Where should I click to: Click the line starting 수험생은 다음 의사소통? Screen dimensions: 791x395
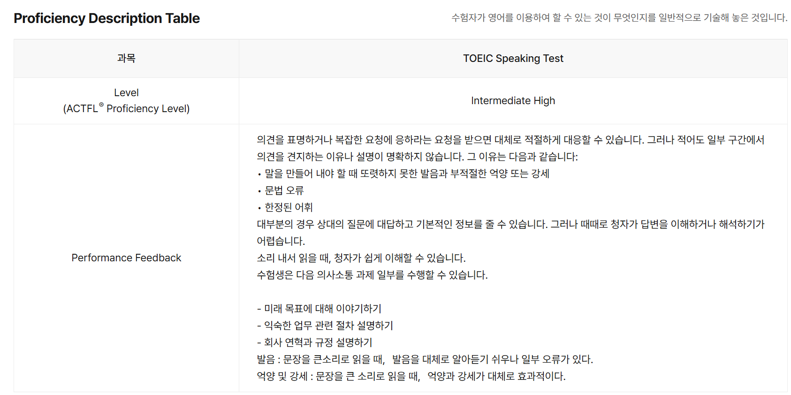click(x=372, y=275)
